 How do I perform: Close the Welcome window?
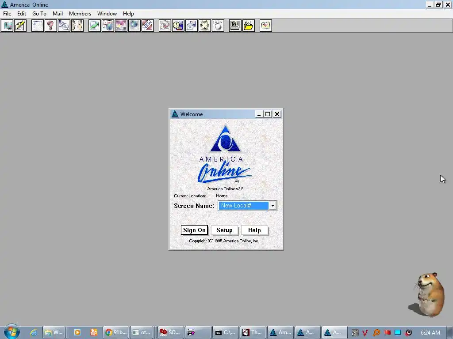click(277, 114)
